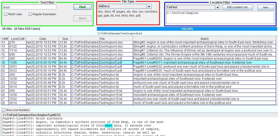Sort results by Line/Col# column header
Viewport: 278px width, 136px height.
click(x=17, y=39)
